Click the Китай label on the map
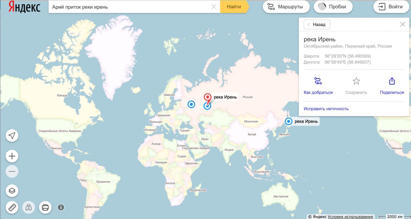This screenshot has height=219, width=411. click(x=252, y=134)
